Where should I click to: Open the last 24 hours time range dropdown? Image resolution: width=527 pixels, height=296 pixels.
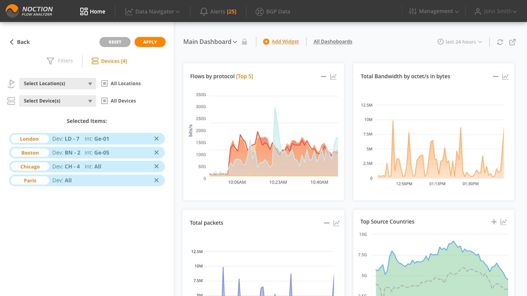(460, 42)
